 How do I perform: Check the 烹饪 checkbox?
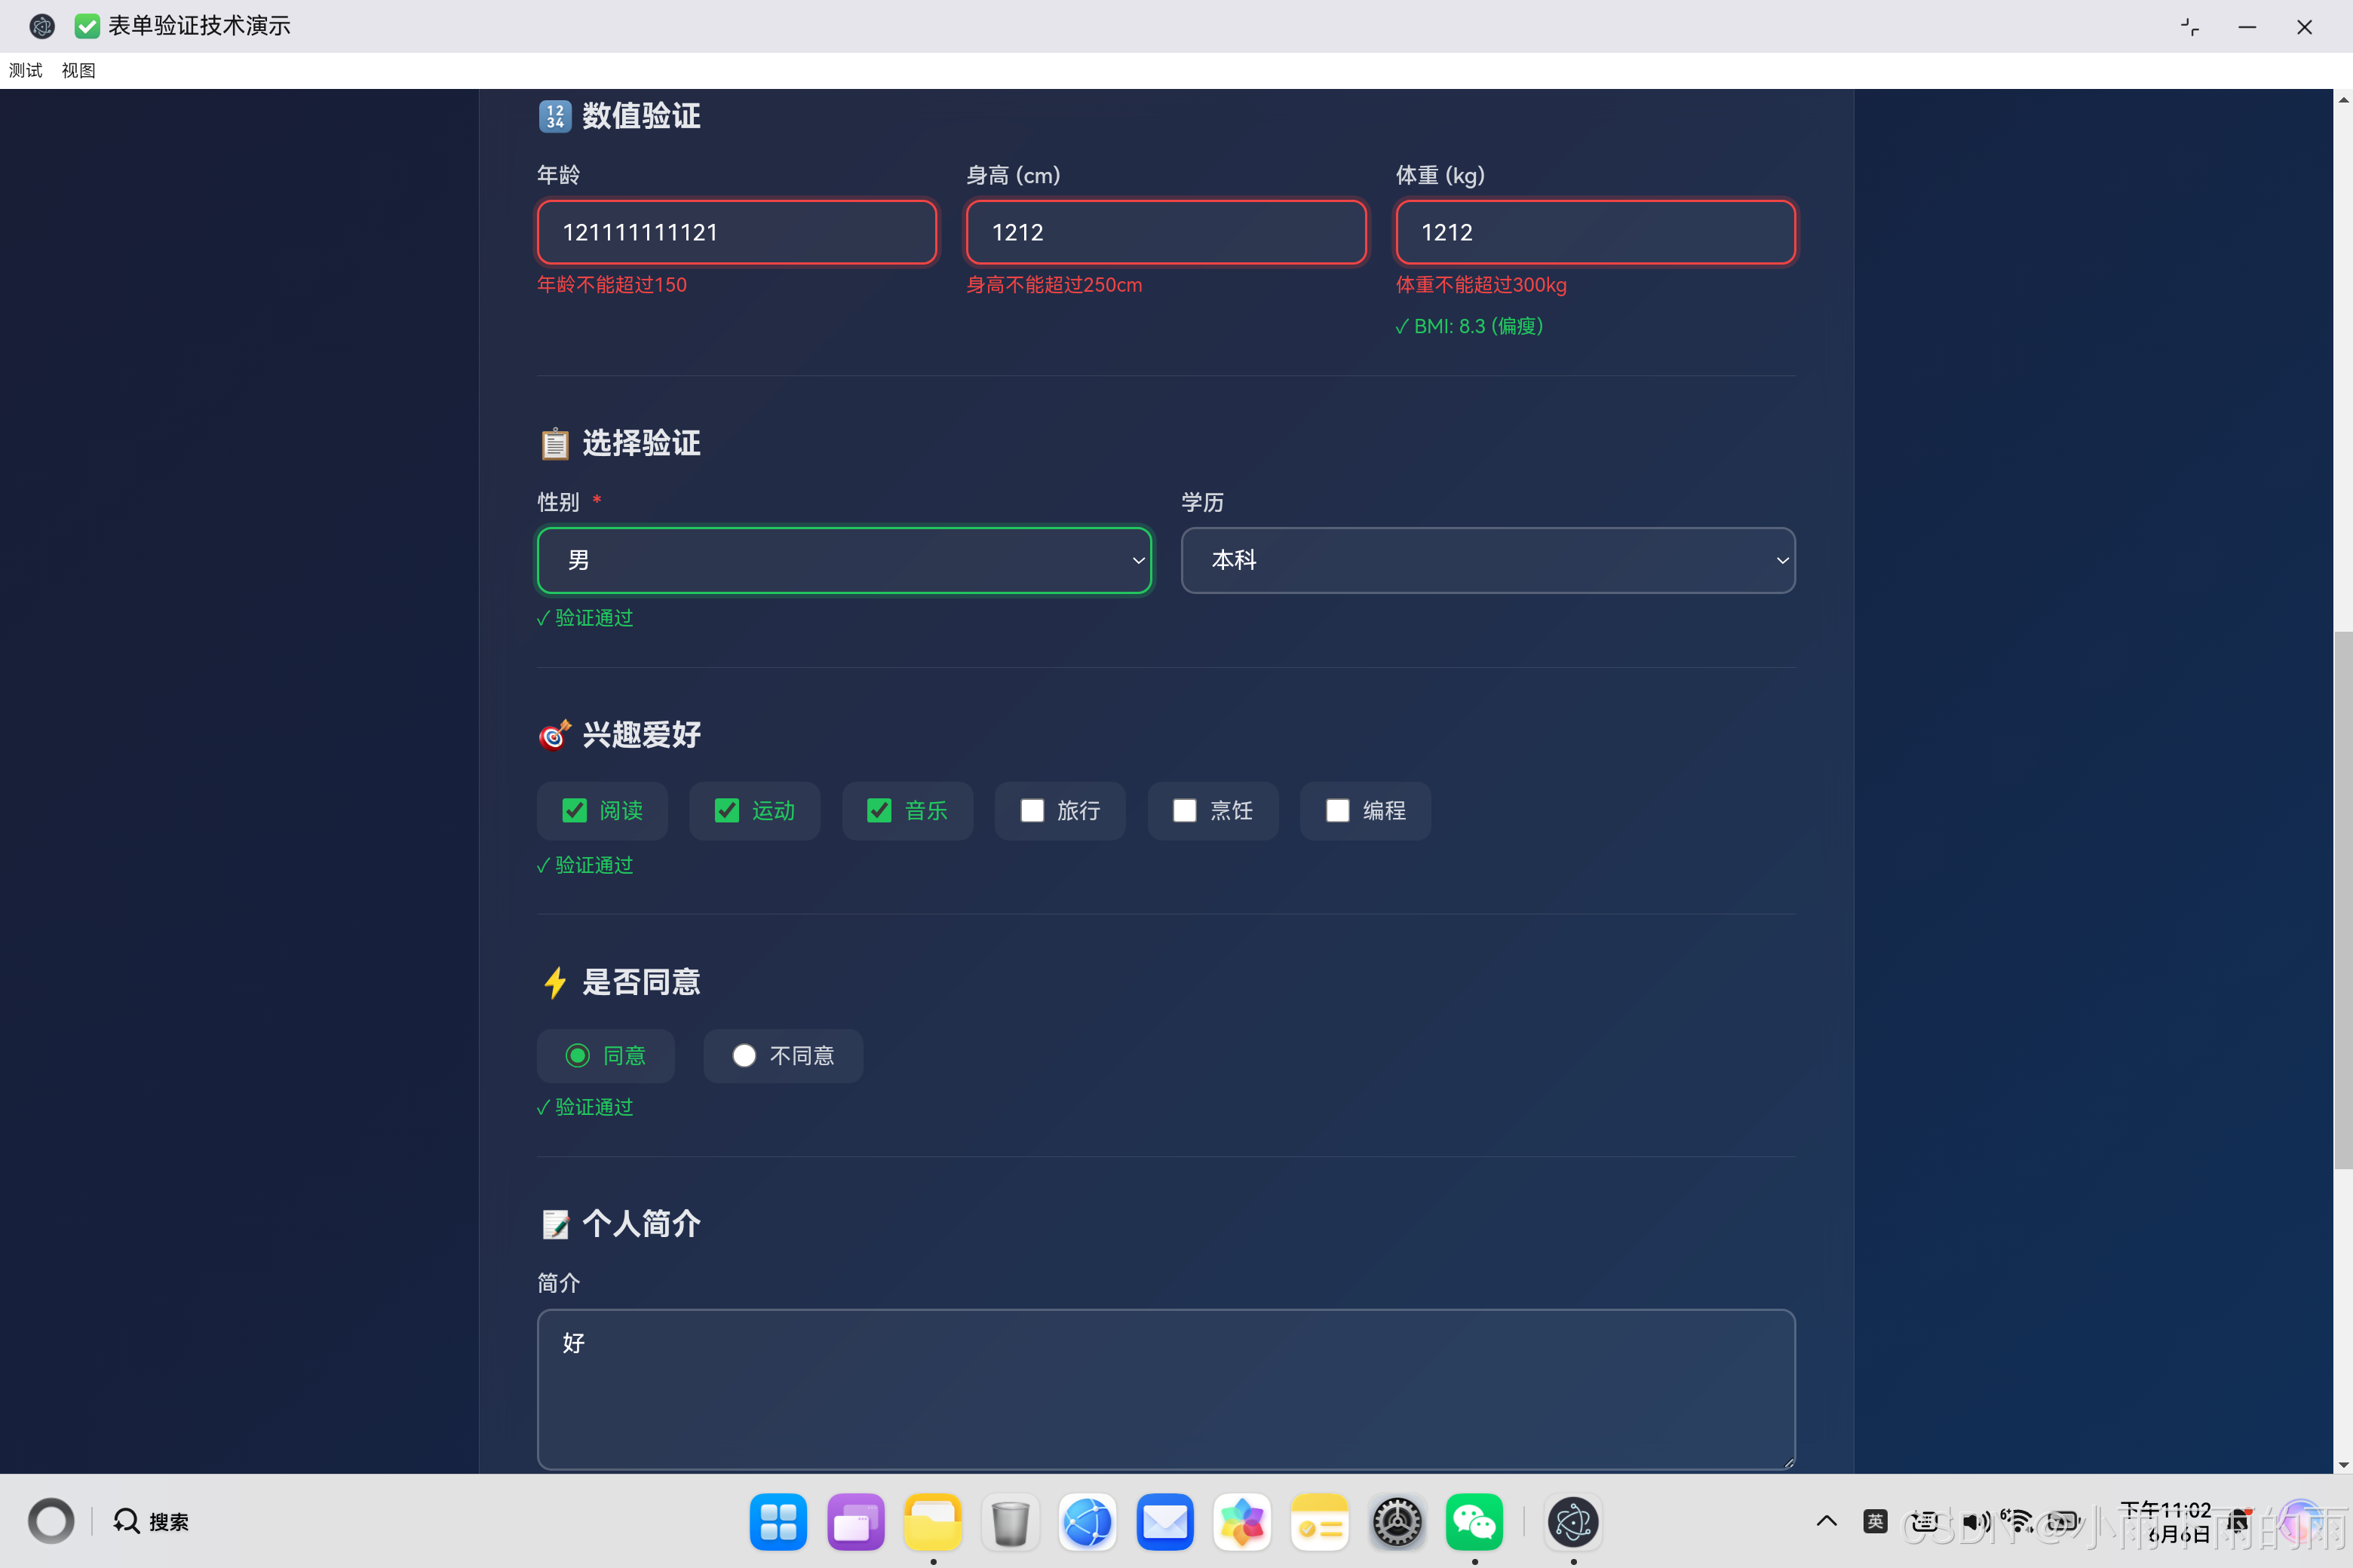pyautogui.click(x=1185, y=810)
